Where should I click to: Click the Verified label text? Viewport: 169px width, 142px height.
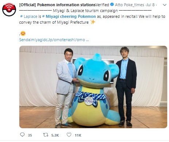pos(102,5)
